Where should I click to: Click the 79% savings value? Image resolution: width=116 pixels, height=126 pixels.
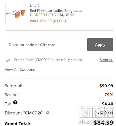pyautogui.click(x=109, y=95)
